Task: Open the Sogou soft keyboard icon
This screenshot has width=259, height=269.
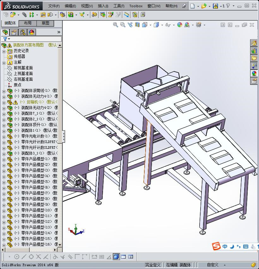Action: [x=245, y=247]
